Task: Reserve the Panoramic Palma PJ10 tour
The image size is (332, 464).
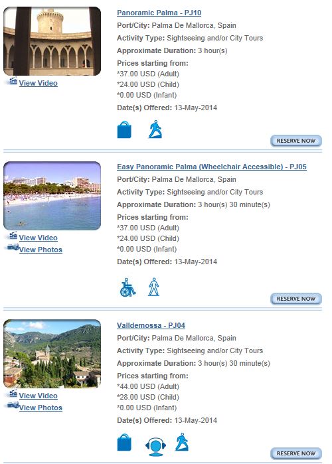Action: pyautogui.click(x=296, y=141)
